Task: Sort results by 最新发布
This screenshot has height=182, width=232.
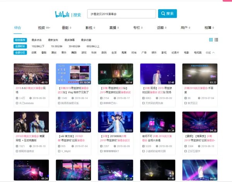Action: 53,40
